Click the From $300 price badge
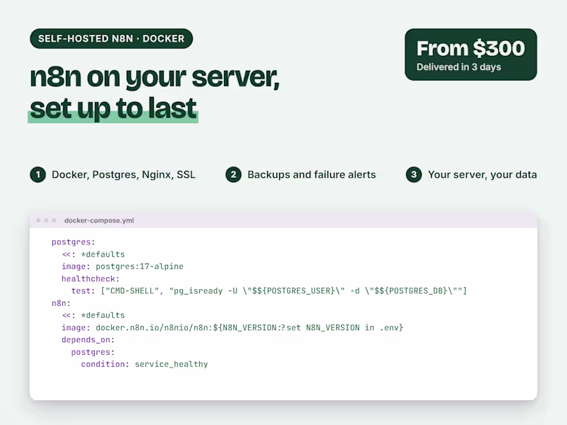This screenshot has height=425, width=567. point(471,55)
